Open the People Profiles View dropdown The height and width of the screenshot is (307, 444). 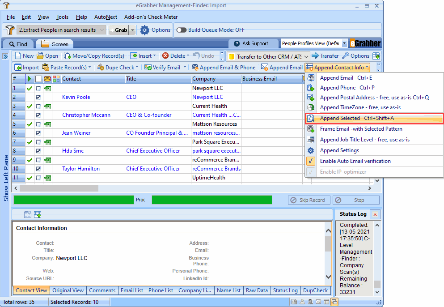(x=344, y=43)
